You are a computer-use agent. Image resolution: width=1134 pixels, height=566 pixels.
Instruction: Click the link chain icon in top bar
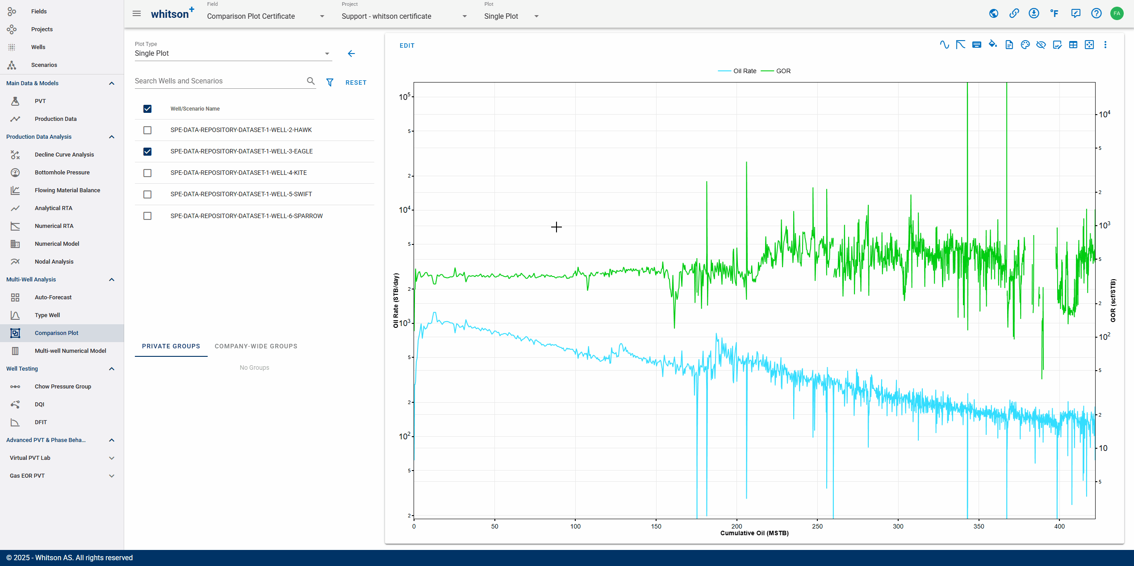(x=1014, y=13)
